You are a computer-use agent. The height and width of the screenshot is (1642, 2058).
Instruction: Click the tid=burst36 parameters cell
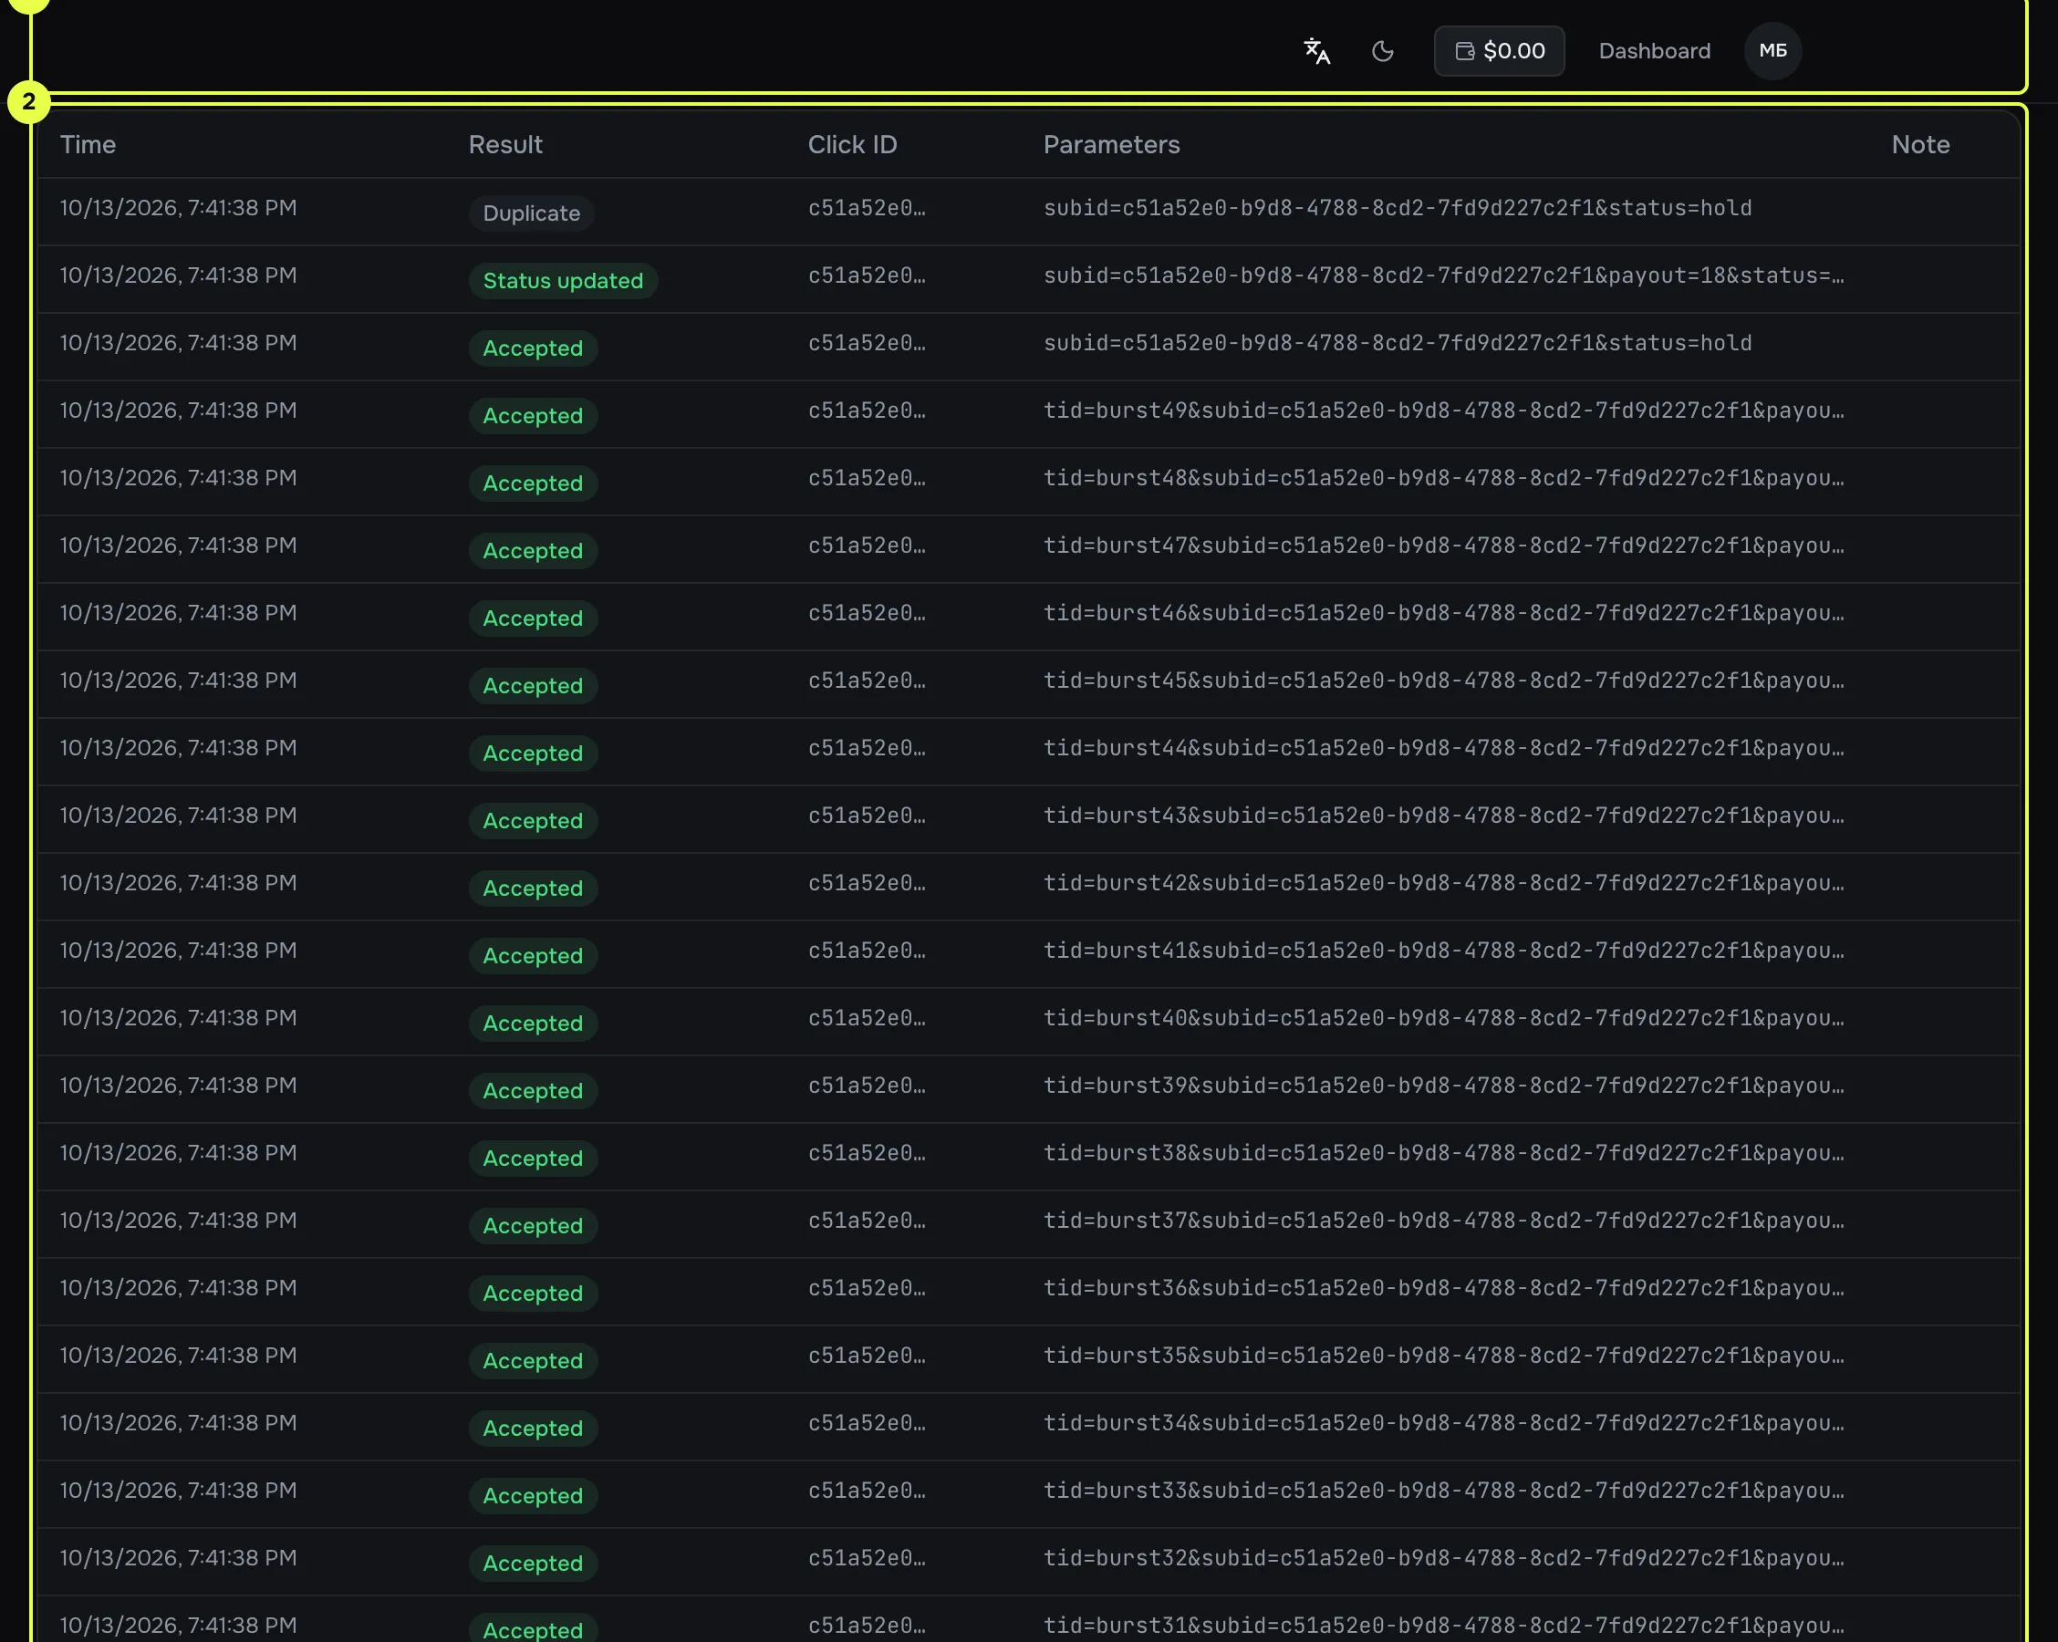tap(1443, 1288)
